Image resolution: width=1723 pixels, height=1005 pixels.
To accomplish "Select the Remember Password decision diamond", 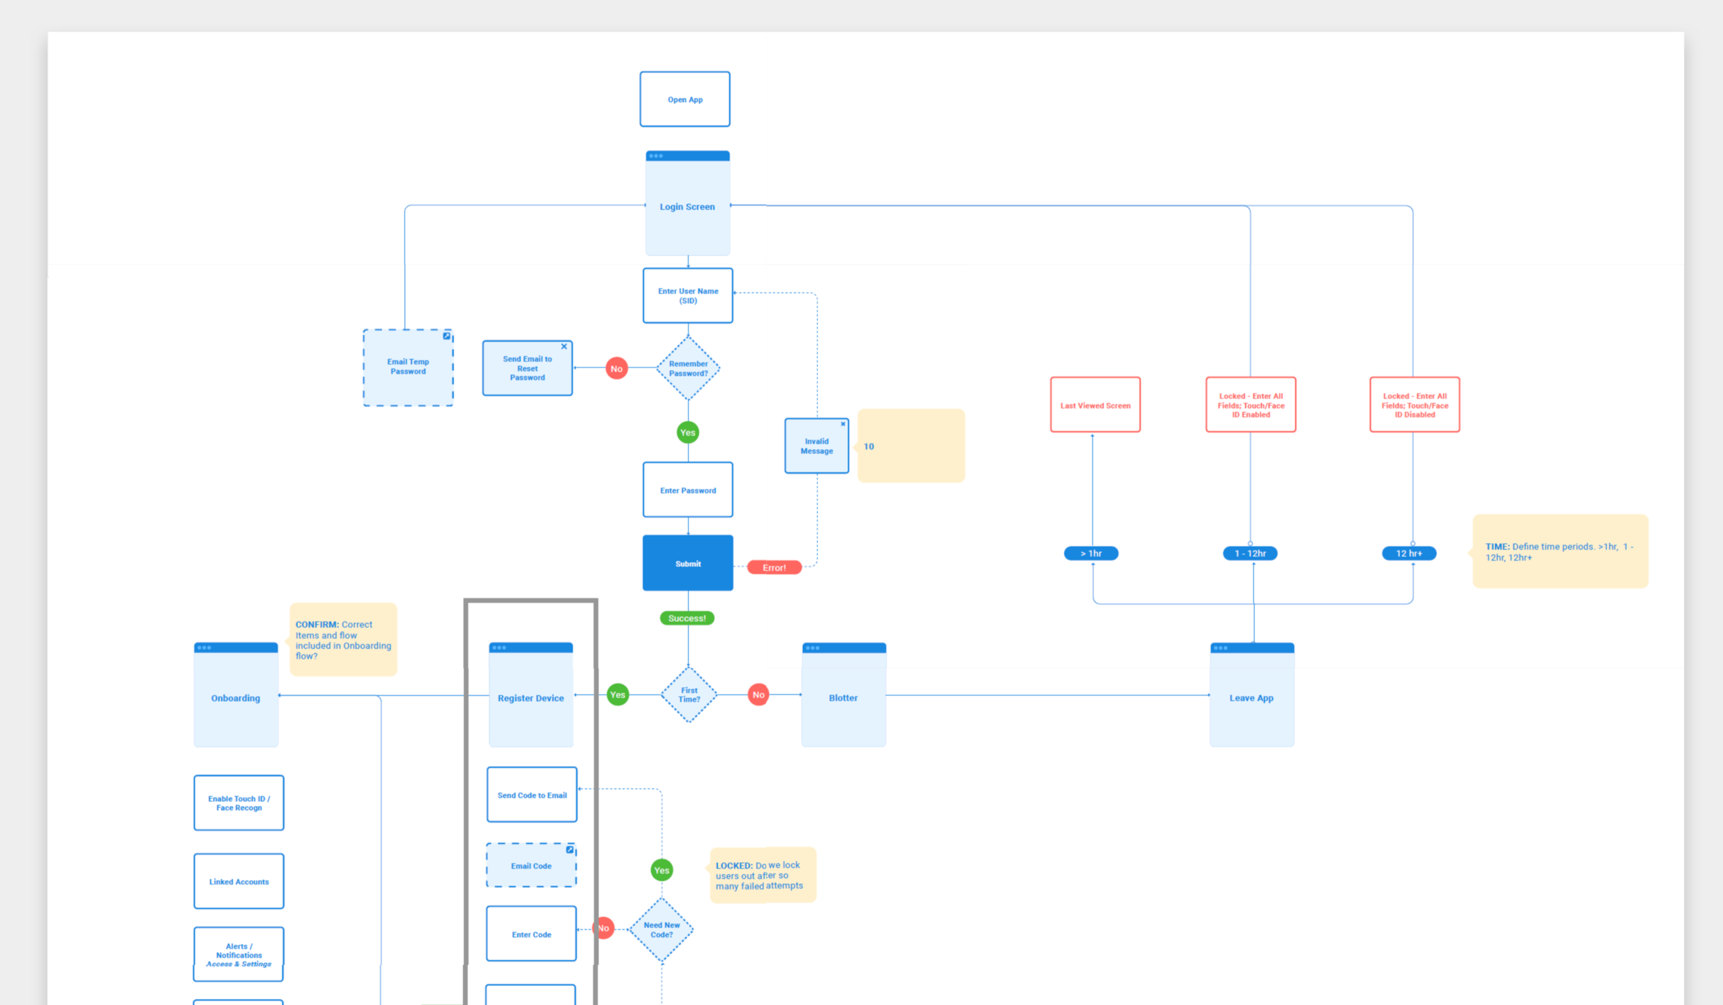I will coord(688,369).
